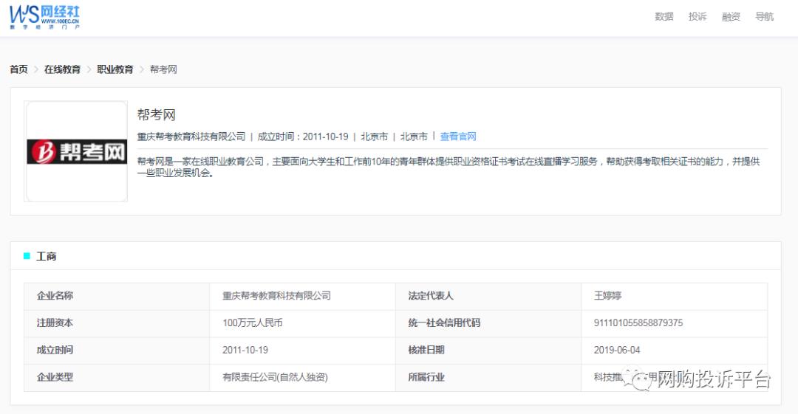Viewport: 798px width, 414px height.
Task: Open the 查看官网 link
Action: pyautogui.click(x=458, y=137)
